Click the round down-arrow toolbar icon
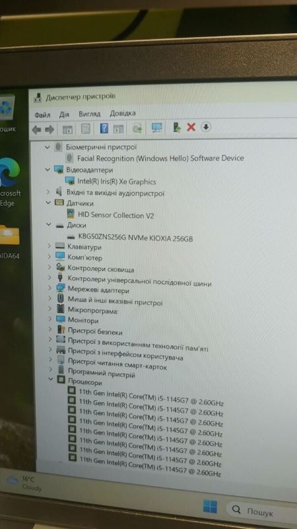 [206, 126]
